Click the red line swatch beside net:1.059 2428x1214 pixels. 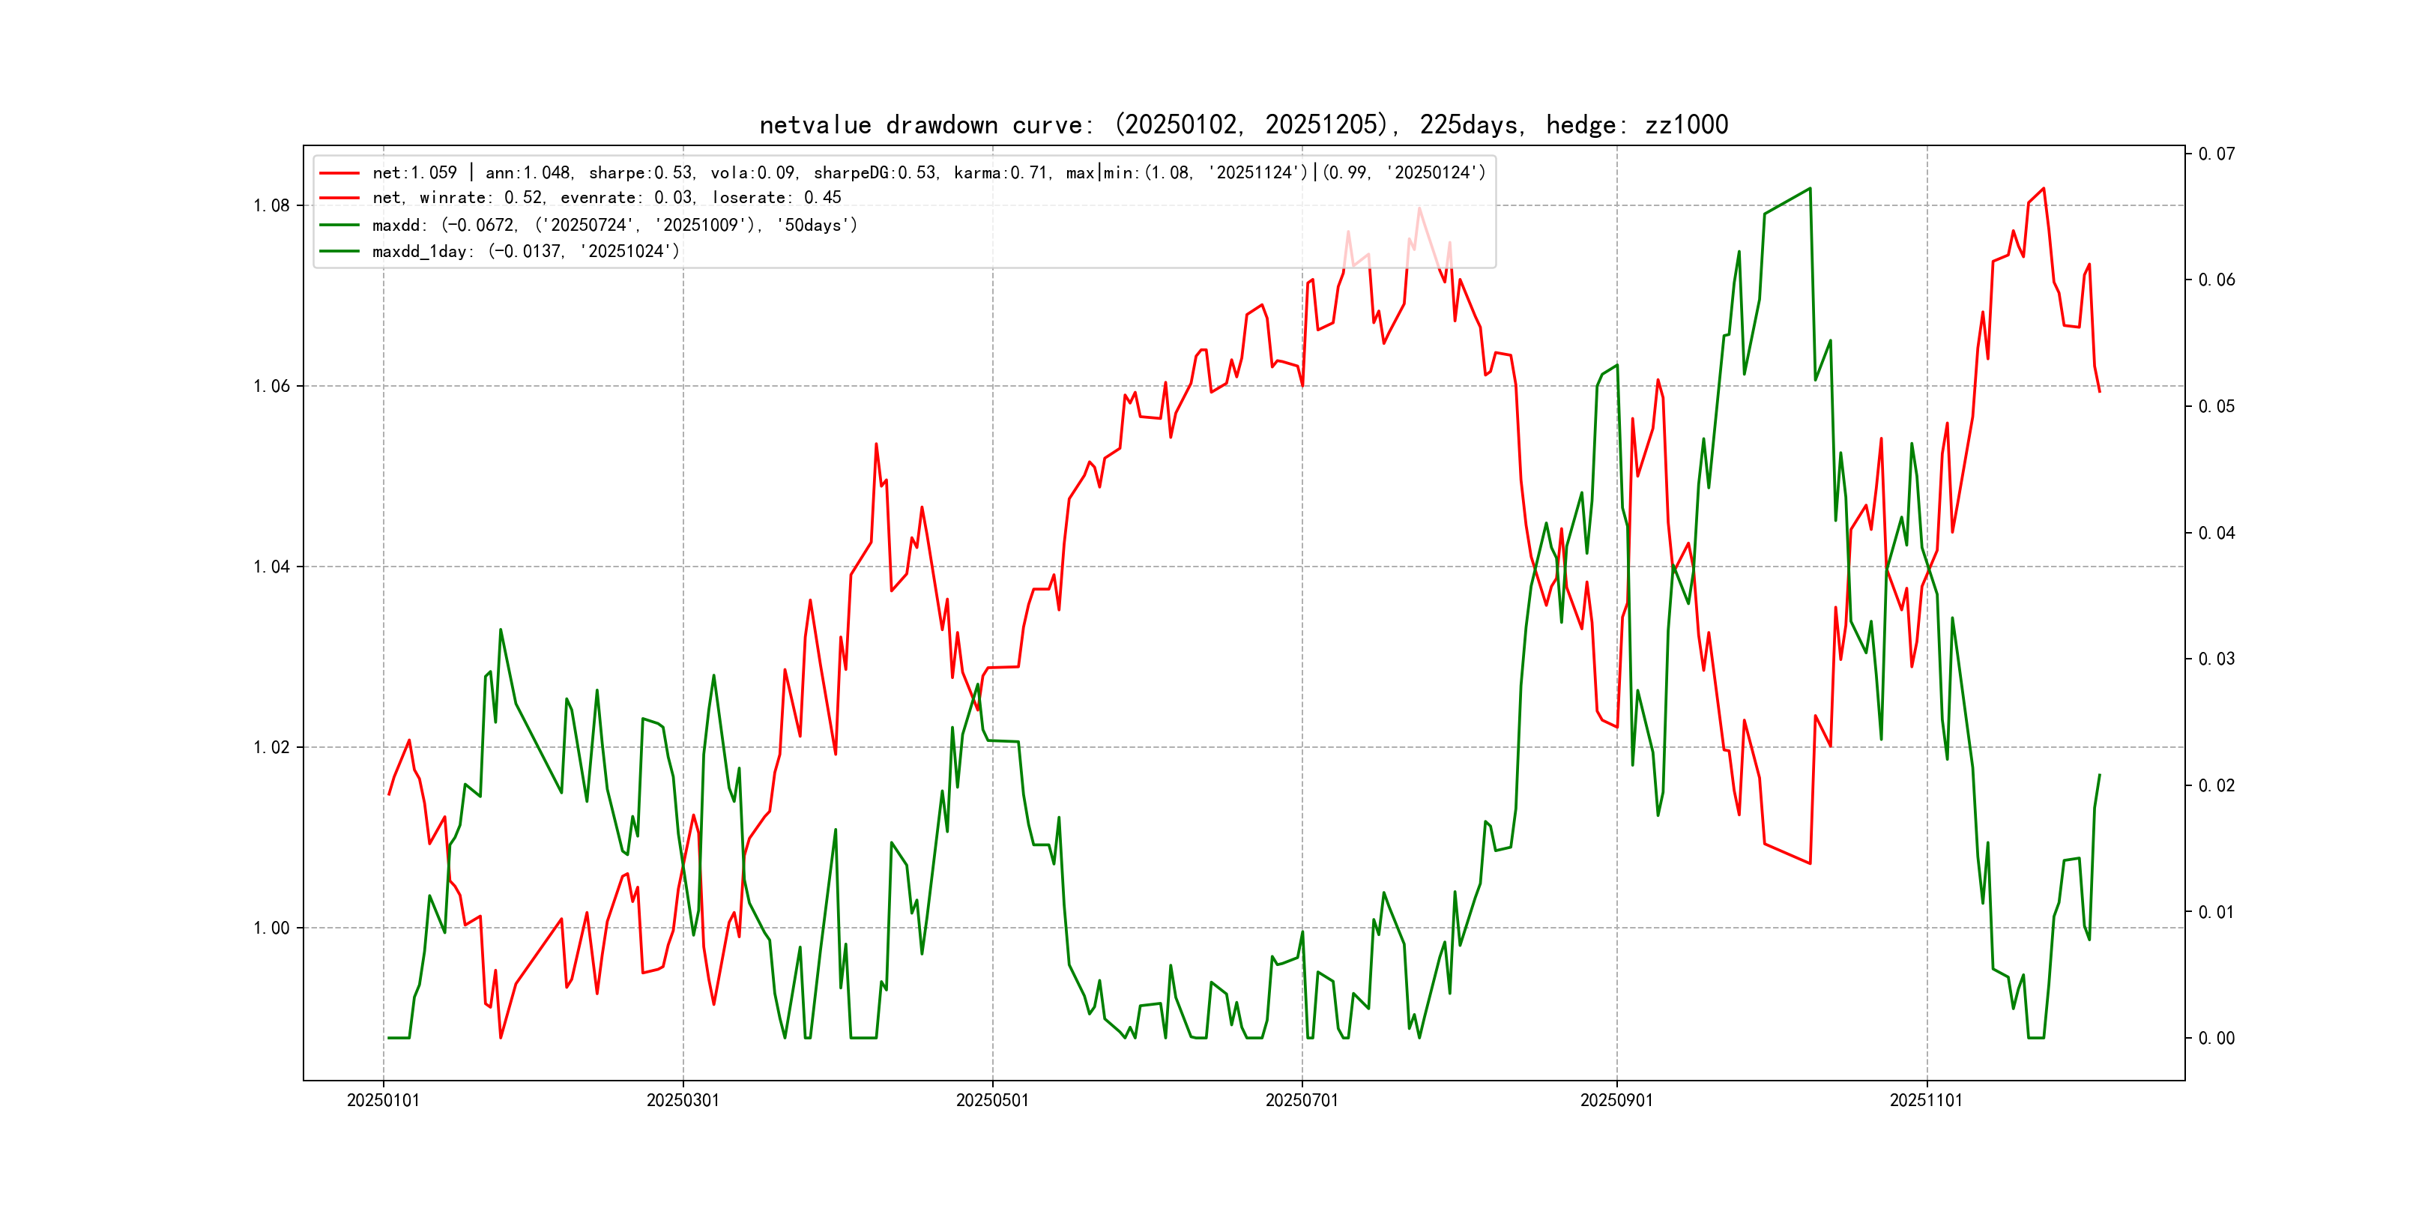[x=339, y=173]
